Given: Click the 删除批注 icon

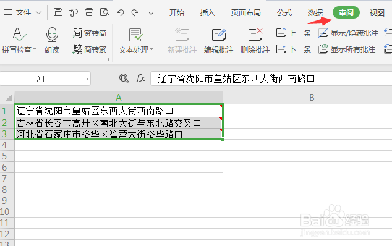Looking at the screenshot, I should point(255,35).
